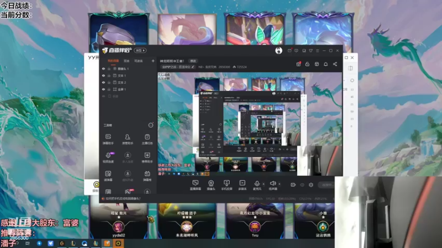Mute the 麦克风 microphone
442x248 pixels.
coord(257,185)
